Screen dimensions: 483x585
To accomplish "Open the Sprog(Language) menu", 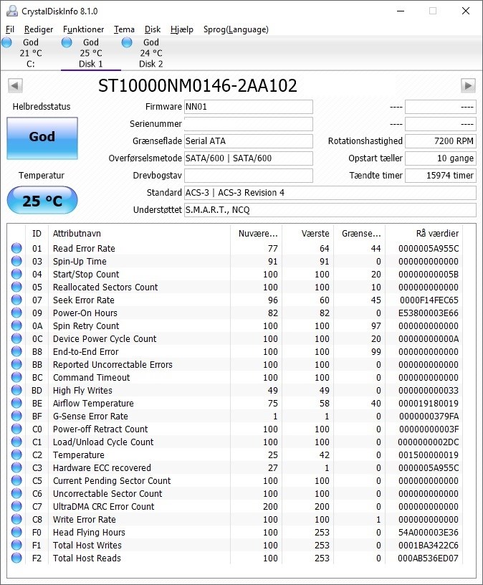I will click(236, 29).
